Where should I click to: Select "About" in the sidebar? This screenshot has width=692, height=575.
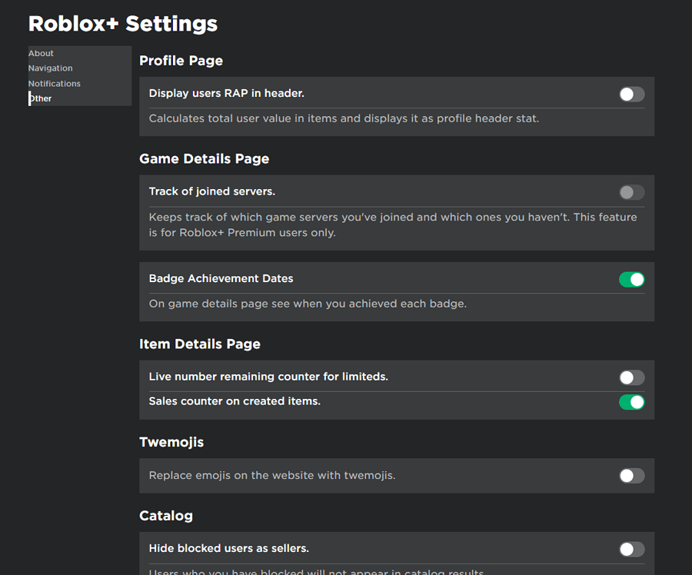point(41,53)
